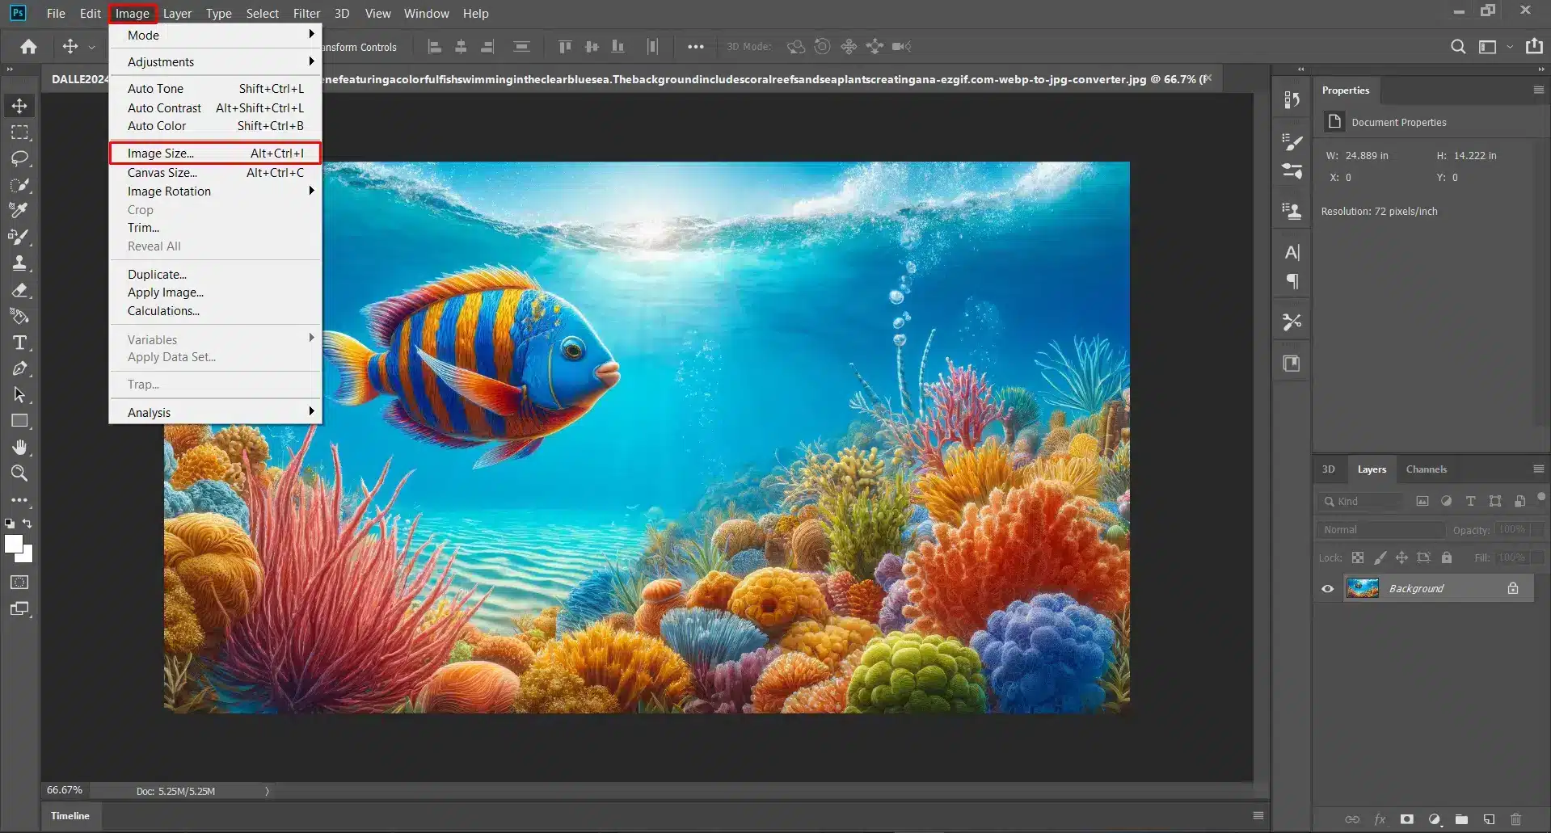The height and width of the screenshot is (833, 1551).
Task: Click the foreground color swatch
Action: point(13,544)
